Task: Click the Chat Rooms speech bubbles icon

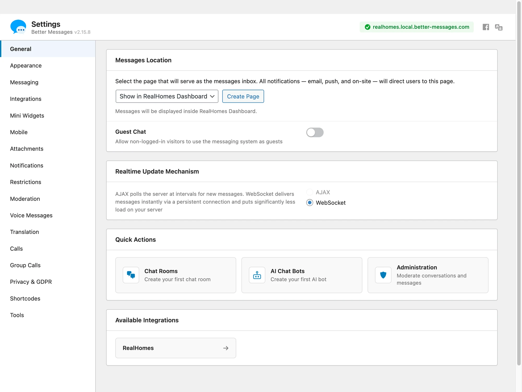Action: coord(131,275)
